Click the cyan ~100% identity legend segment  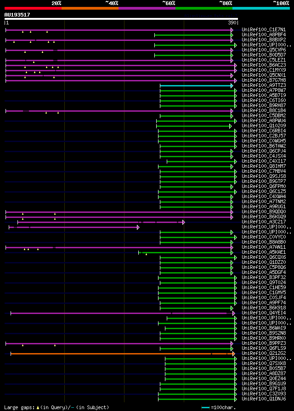click(x=261, y=8)
